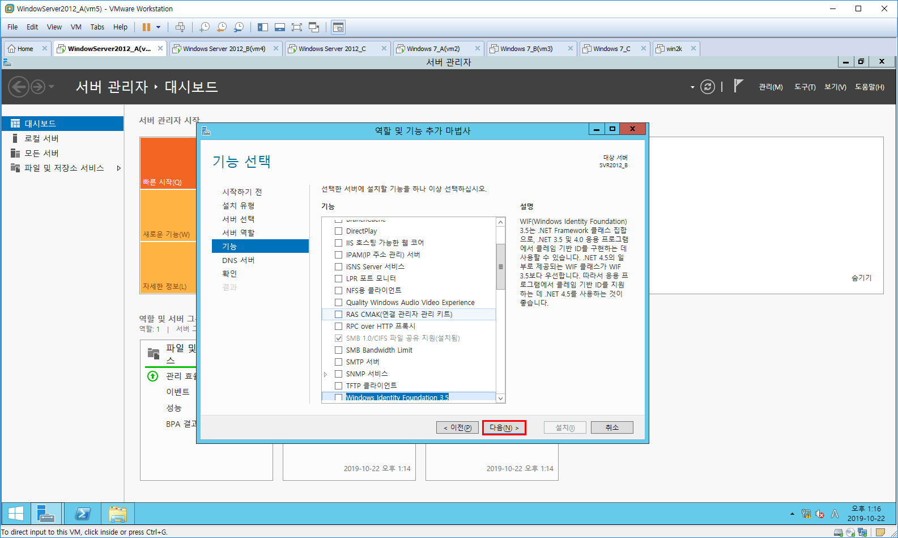Click the Server Manager refresh icon

click(x=708, y=87)
